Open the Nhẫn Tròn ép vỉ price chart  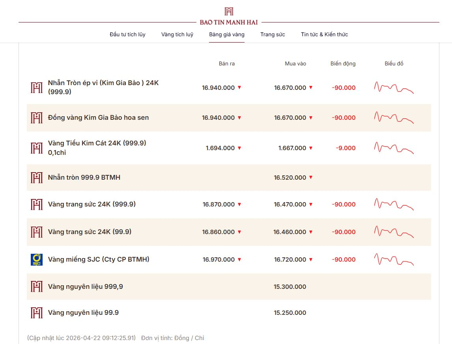[x=394, y=87]
